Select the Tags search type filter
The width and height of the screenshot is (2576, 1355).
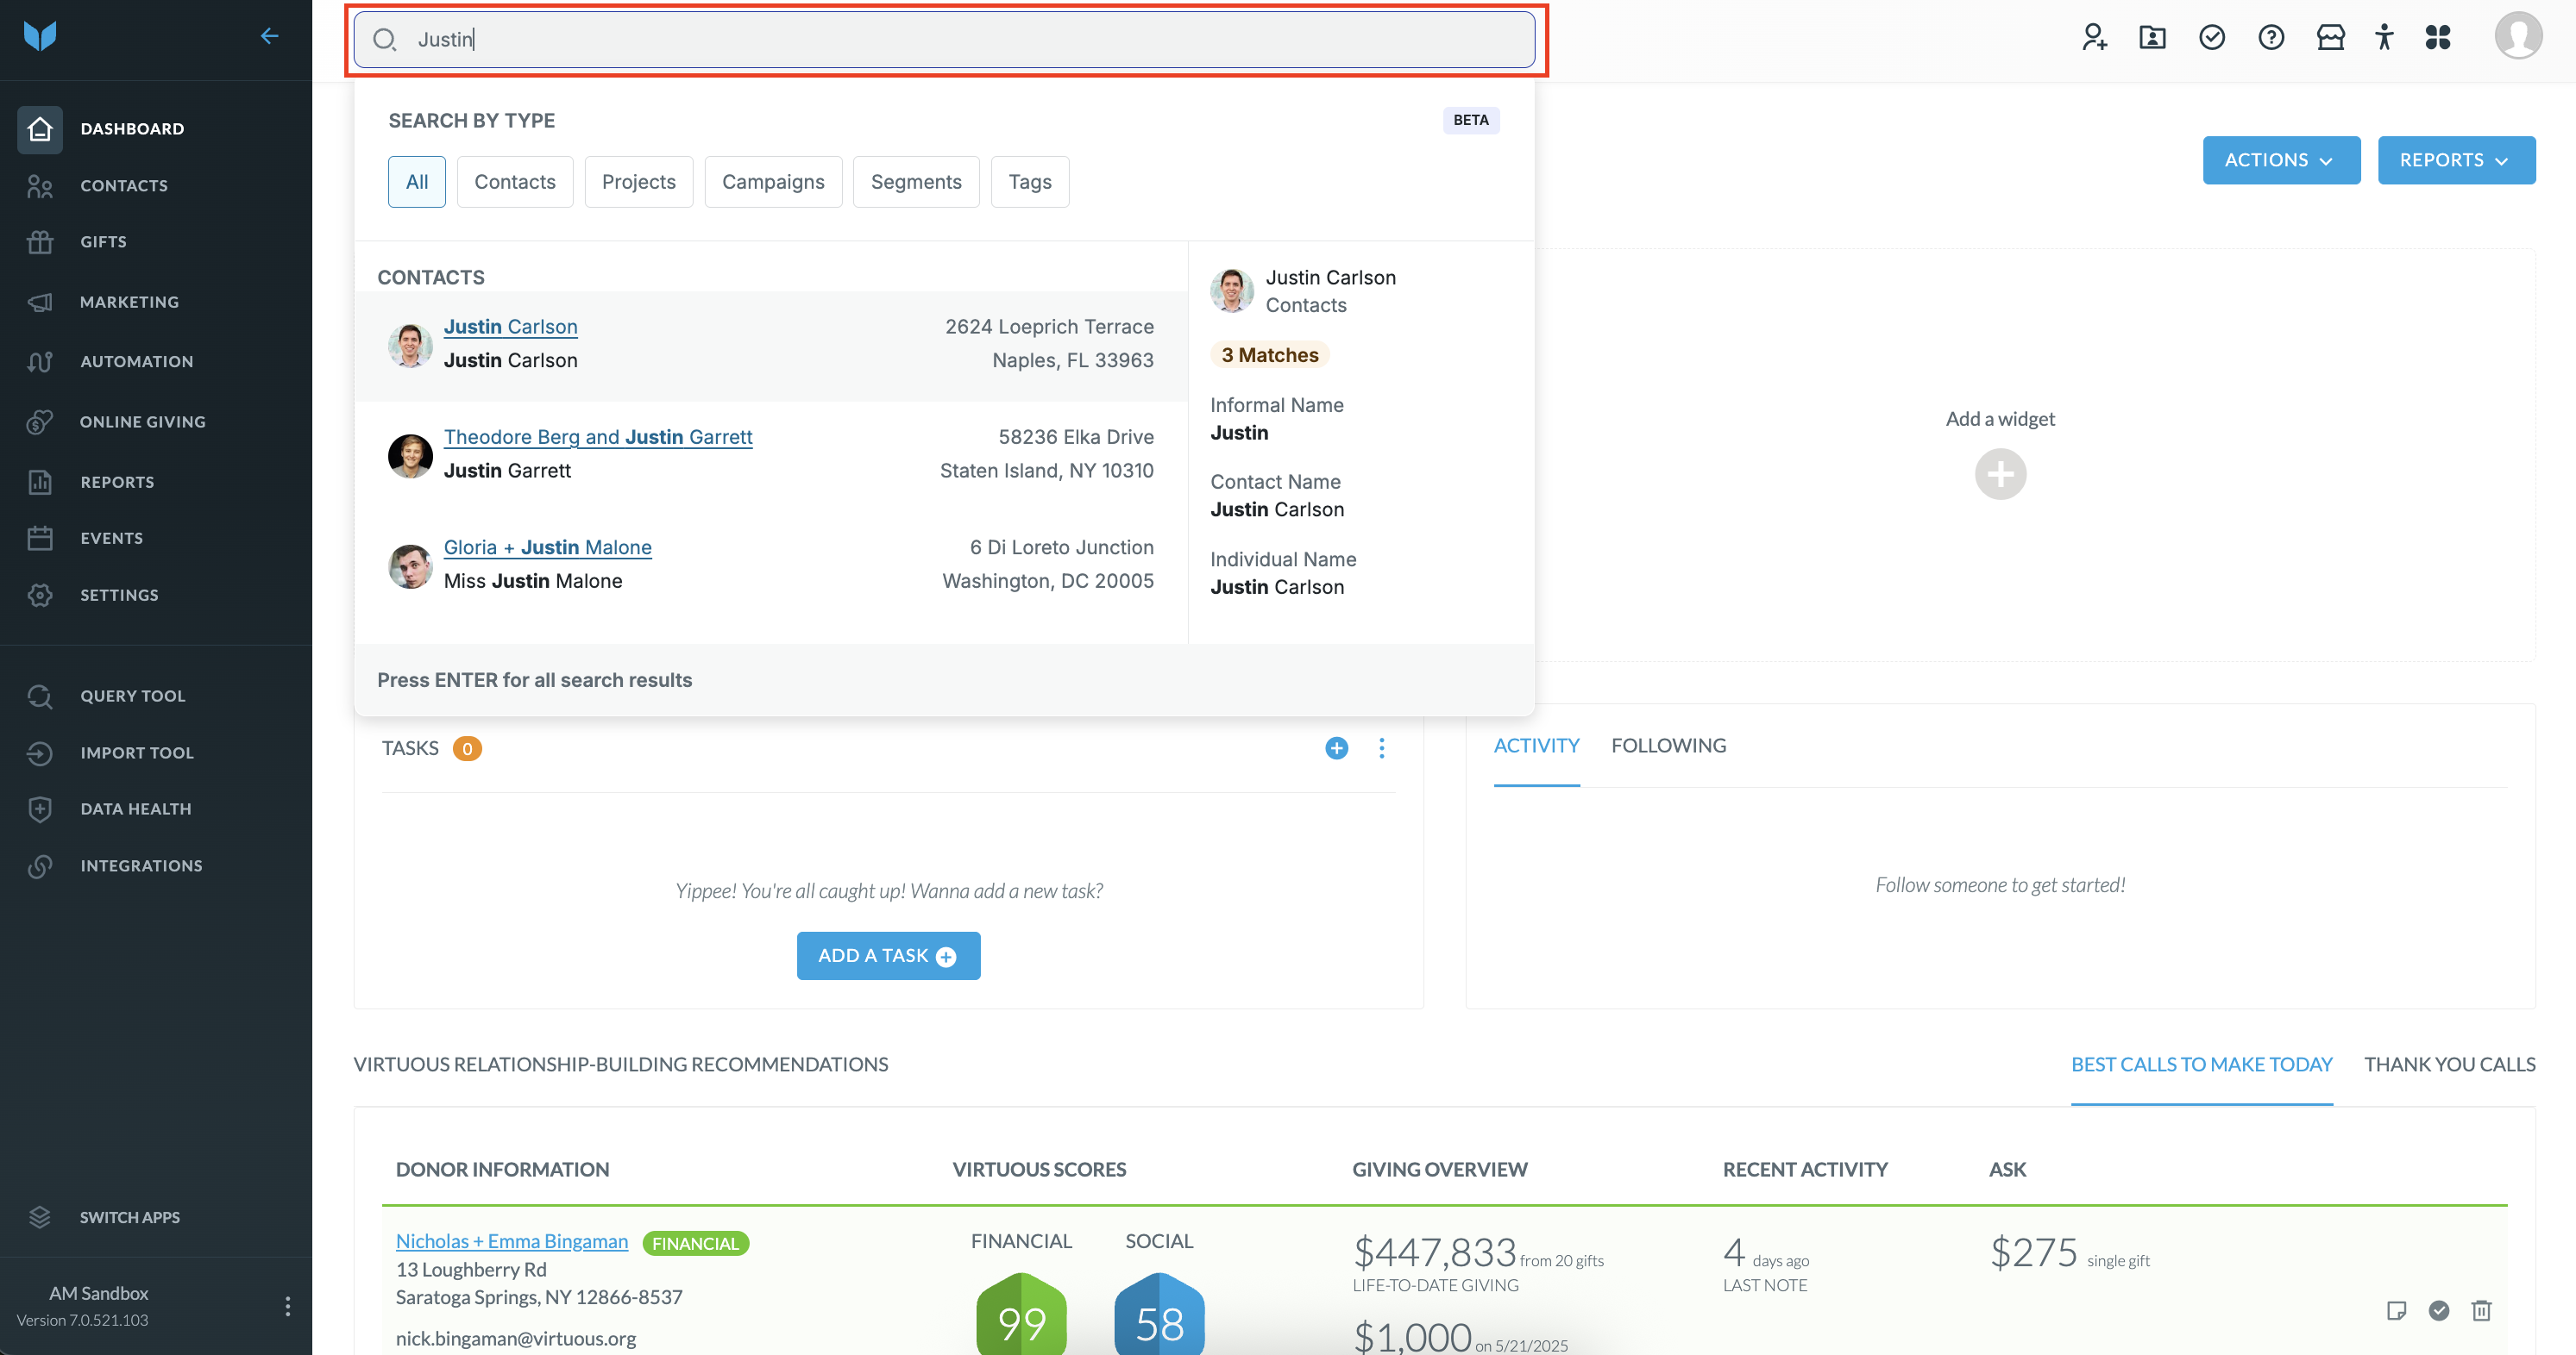[1029, 182]
